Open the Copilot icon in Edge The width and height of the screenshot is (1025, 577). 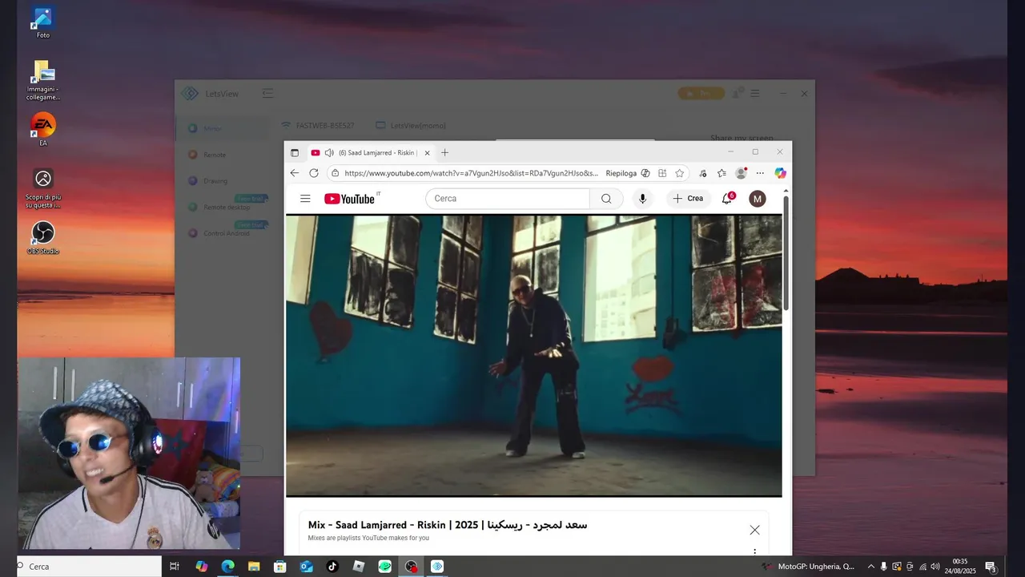point(780,173)
